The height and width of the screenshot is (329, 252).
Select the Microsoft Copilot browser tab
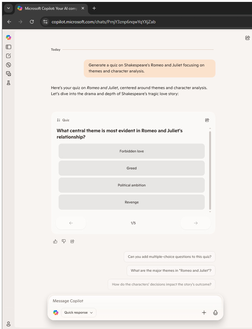pos(52,9)
